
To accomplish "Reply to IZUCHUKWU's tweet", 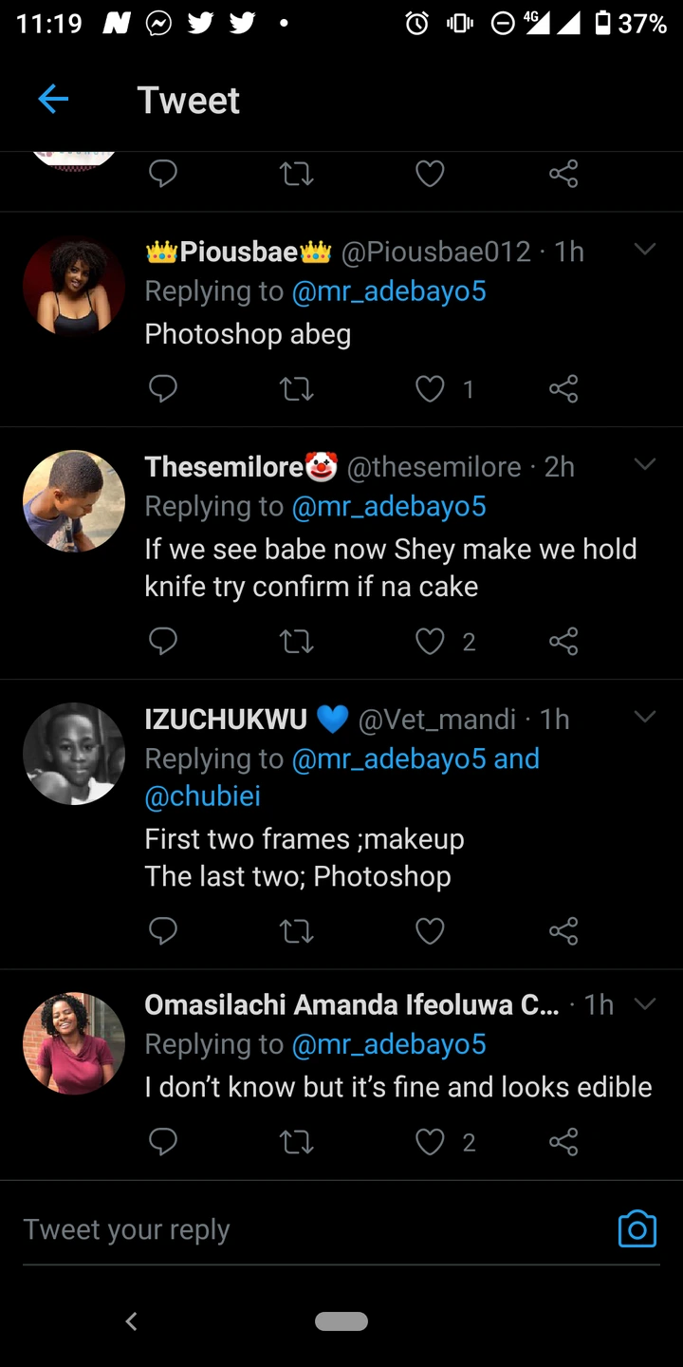I will point(163,931).
